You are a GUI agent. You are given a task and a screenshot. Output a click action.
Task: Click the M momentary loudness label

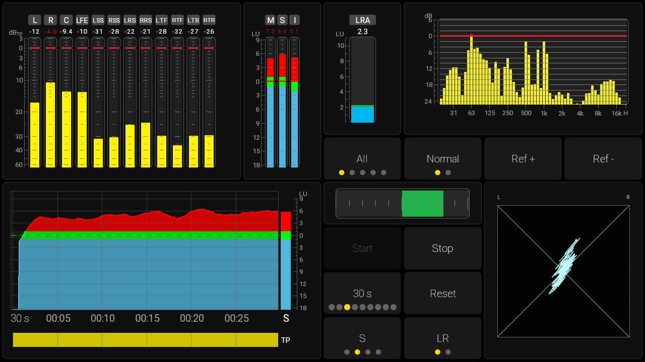click(x=271, y=20)
